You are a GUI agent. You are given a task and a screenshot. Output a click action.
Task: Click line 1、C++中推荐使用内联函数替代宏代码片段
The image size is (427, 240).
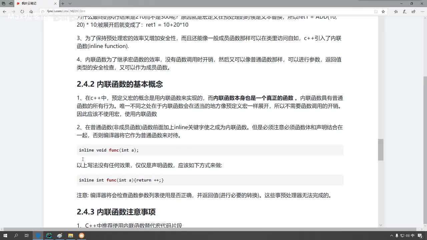[x=129, y=225]
